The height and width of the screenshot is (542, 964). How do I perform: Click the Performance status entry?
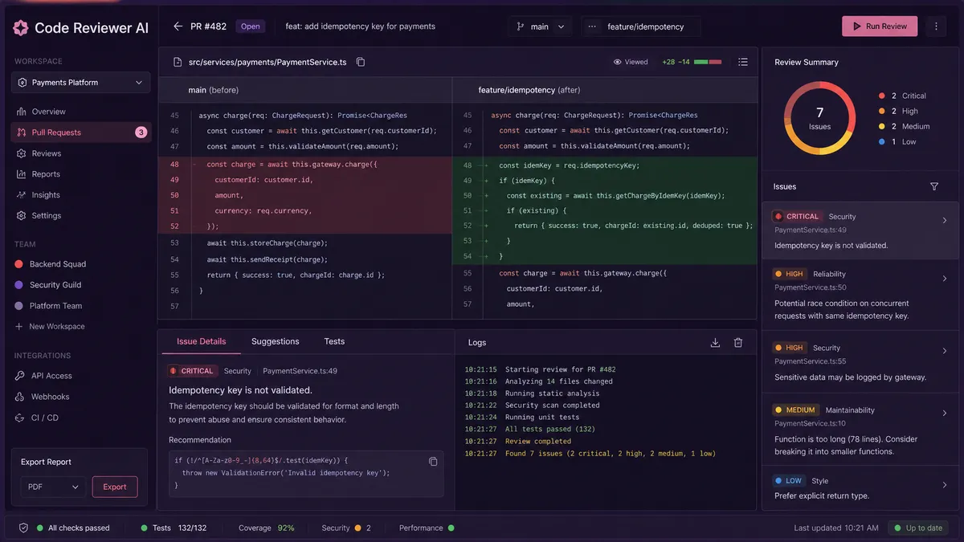[x=427, y=528]
